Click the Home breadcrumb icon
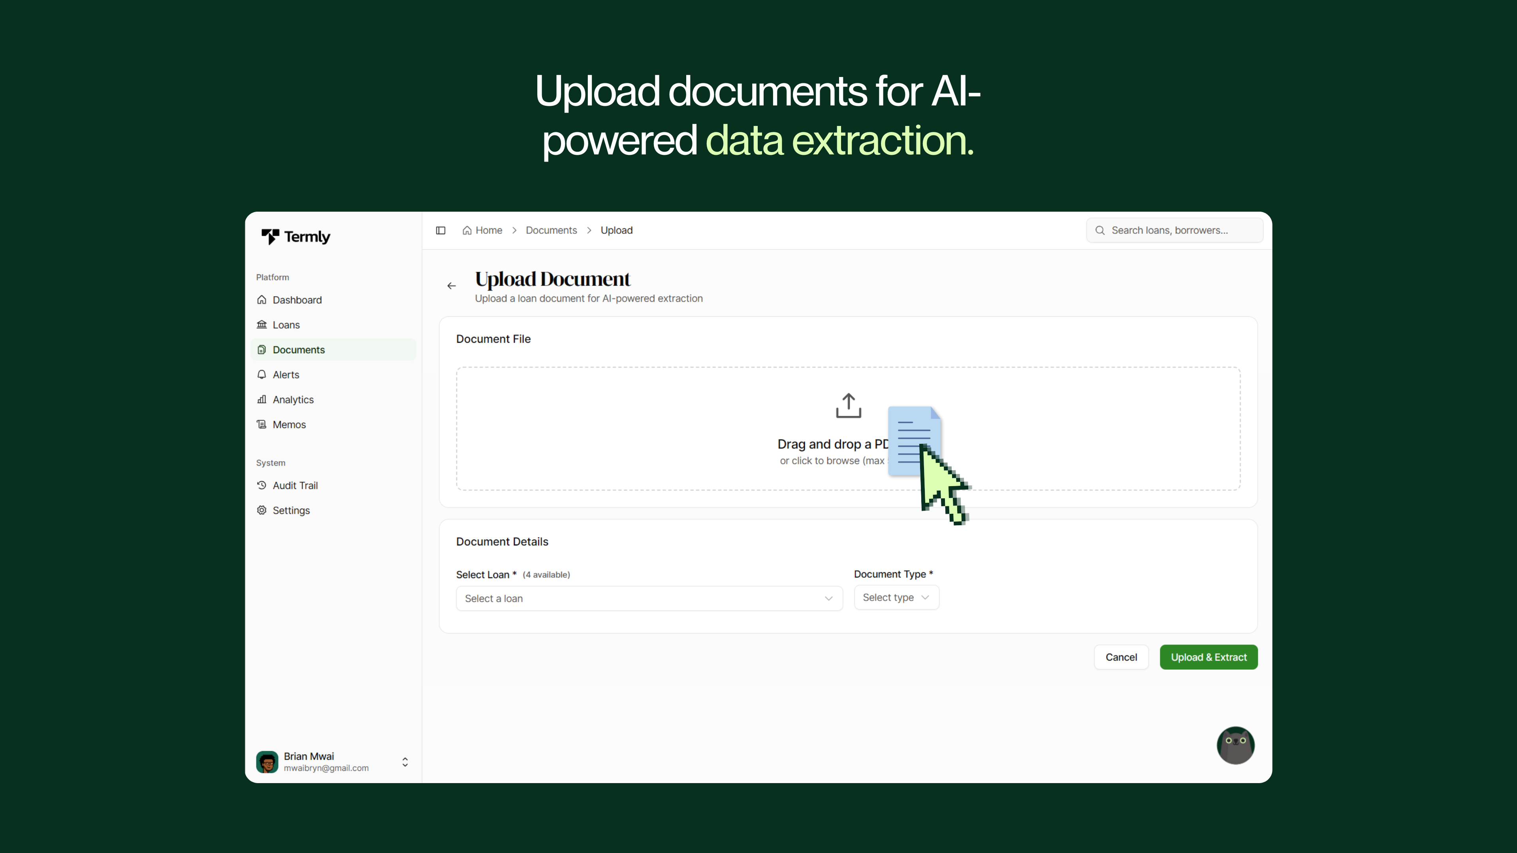The width and height of the screenshot is (1517, 853). [467, 230]
